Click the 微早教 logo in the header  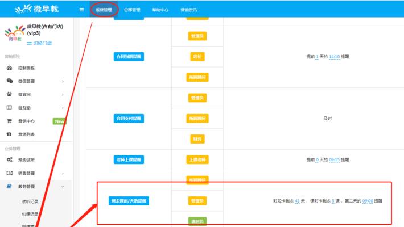pyautogui.click(x=37, y=9)
